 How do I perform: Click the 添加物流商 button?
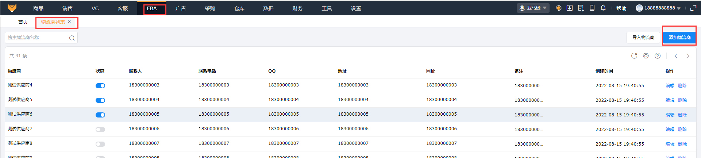pos(679,38)
